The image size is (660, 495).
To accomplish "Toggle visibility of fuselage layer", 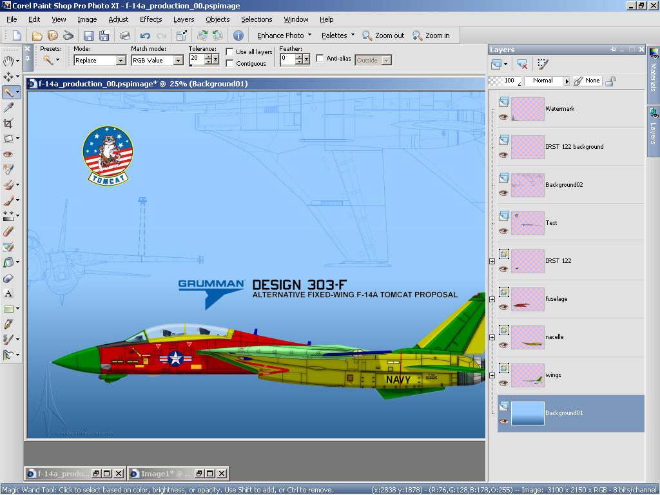I will click(503, 307).
